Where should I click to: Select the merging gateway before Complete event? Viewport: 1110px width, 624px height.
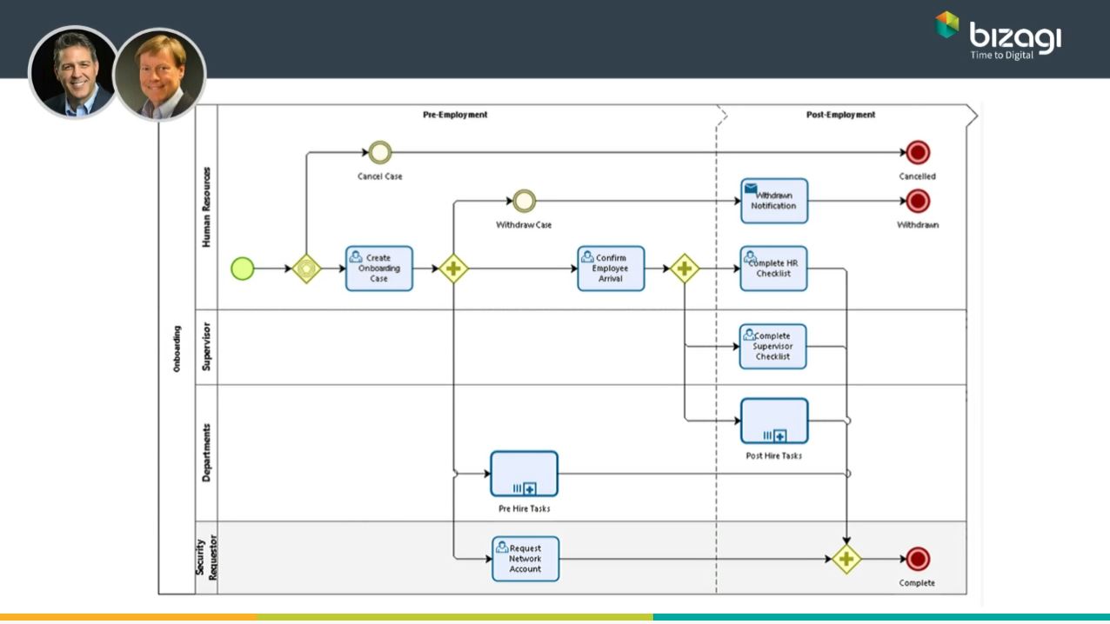846,559
